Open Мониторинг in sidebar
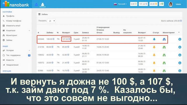187x105 pixels. tap(12, 35)
